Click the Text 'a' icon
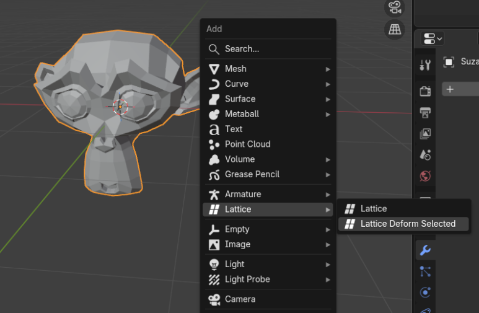Viewport: 479px width, 313px height. click(214, 130)
